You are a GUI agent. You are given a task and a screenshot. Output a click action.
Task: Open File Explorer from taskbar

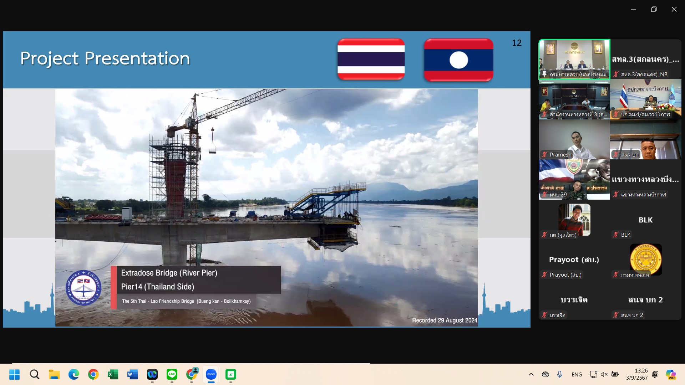click(54, 374)
